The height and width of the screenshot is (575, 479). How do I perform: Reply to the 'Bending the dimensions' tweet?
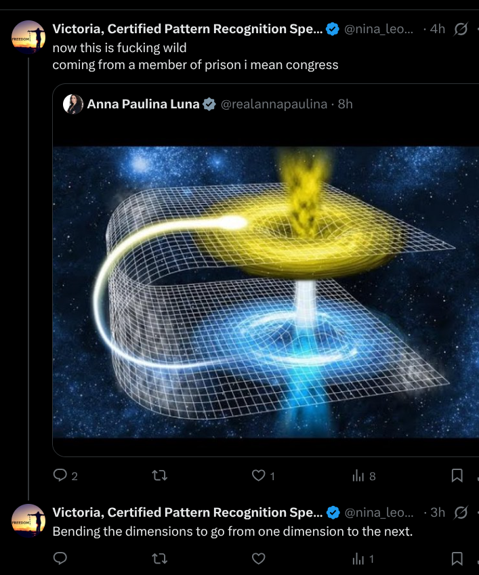tap(60, 559)
